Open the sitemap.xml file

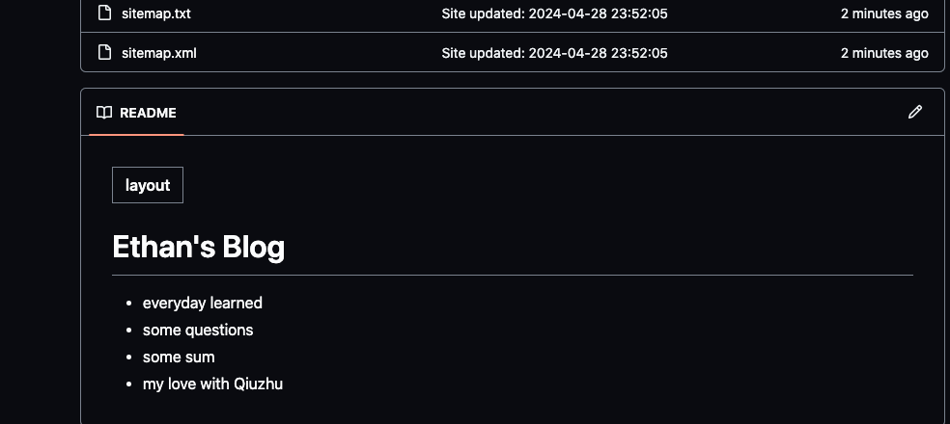tap(159, 53)
